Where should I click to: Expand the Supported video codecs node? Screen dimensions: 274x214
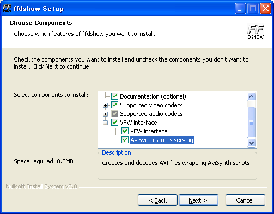point(105,105)
